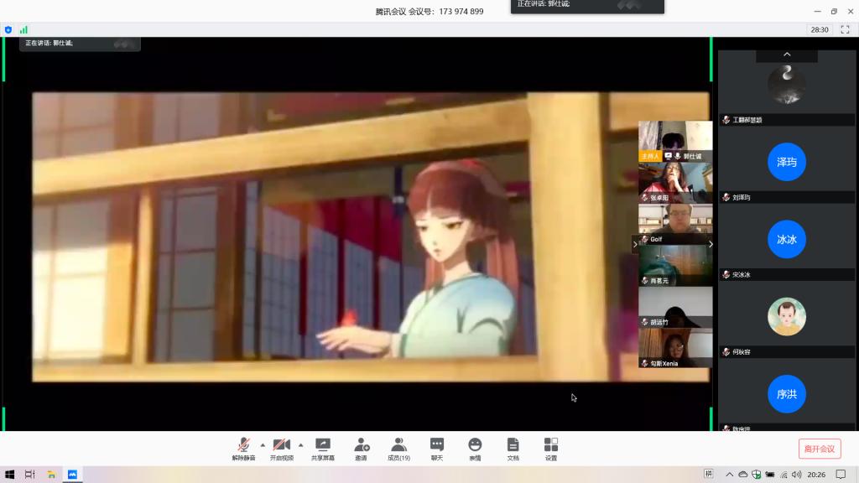Toggle fullscreen mode icon near the timer
The height and width of the screenshot is (483, 859).
(845, 29)
